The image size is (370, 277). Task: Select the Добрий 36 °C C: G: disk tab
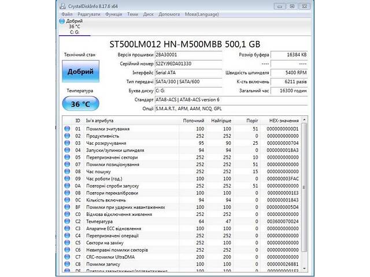[x=75, y=27]
